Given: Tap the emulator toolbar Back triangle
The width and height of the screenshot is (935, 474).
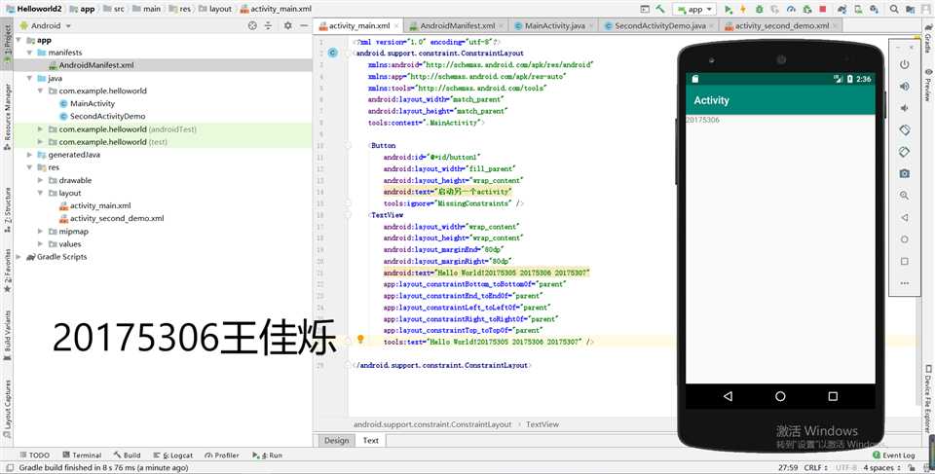Looking at the screenshot, I should [x=904, y=218].
